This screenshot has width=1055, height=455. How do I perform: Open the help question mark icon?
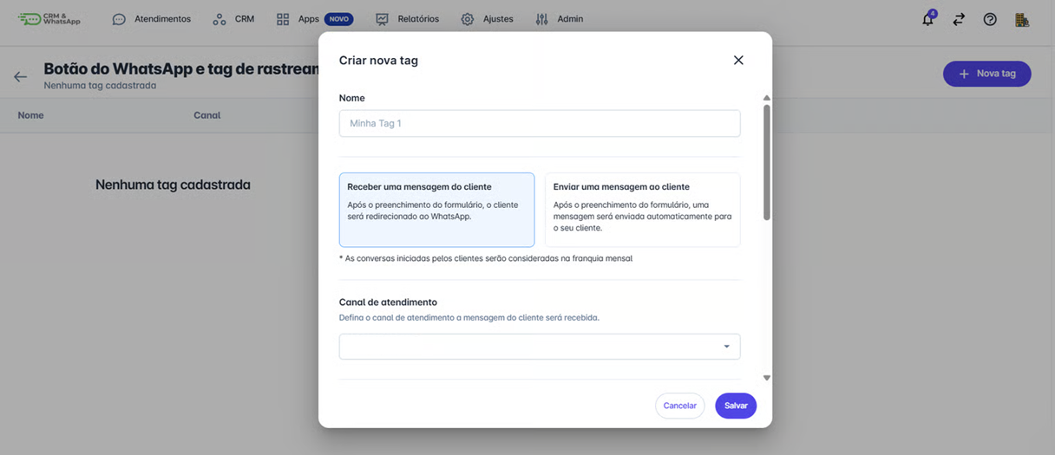pos(990,19)
